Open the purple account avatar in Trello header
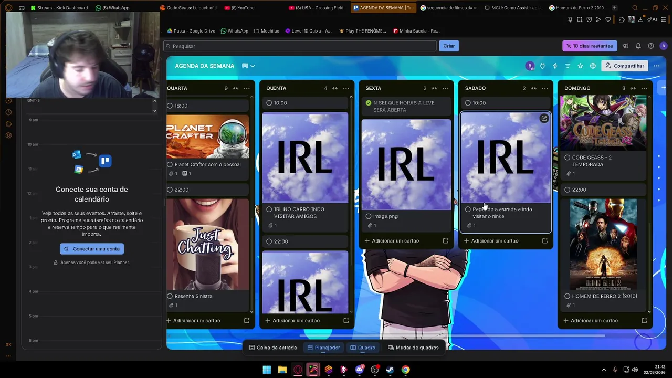 point(663,46)
